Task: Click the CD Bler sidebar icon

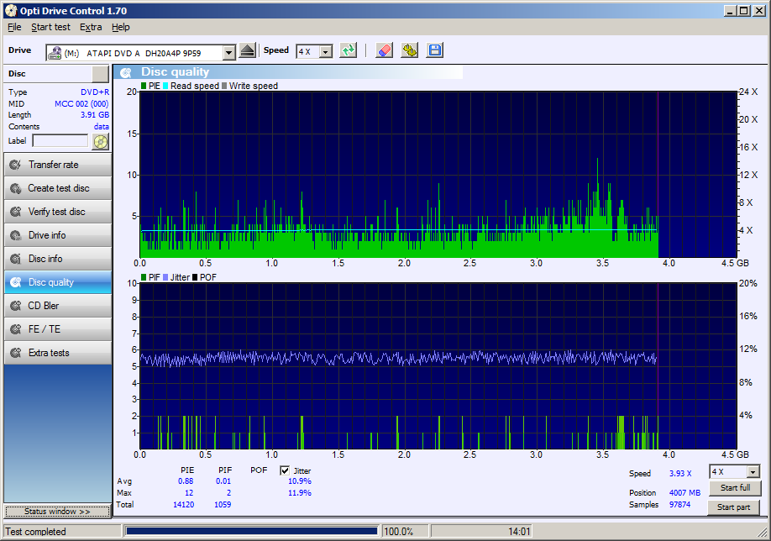Action: point(16,306)
